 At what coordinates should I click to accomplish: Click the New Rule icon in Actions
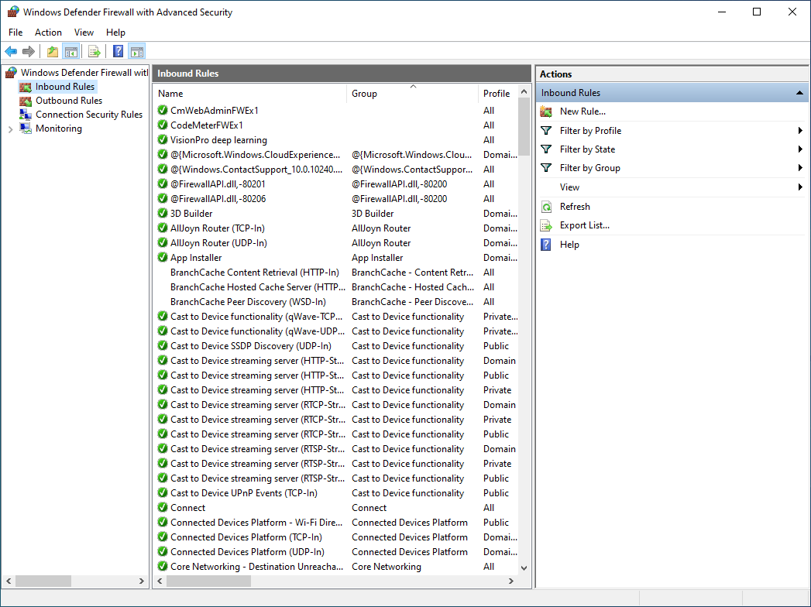coord(547,111)
